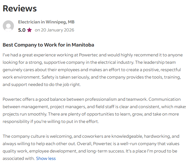This screenshot has width=186, height=167.
Task: Click "Best Company to Work for in Manitoba" title
Action: [x=48, y=45]
